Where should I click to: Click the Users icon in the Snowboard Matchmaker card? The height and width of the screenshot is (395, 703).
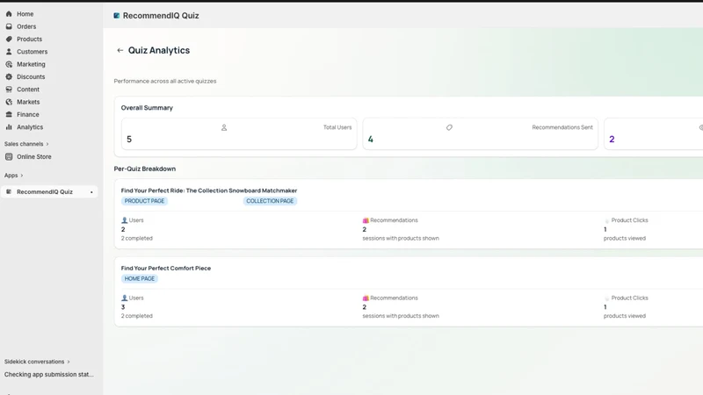point(124,220)
